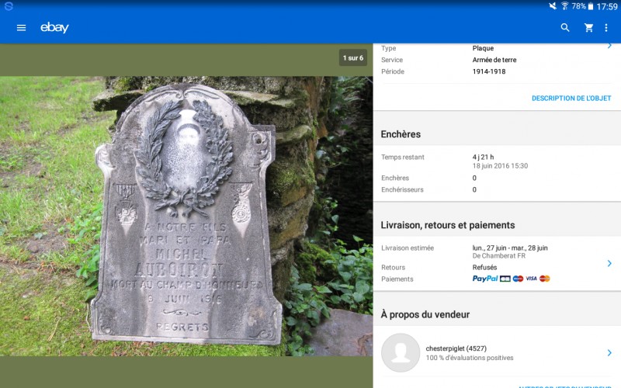The image size is (621, 388).
Task: Tap the battery percentage 78%
Action: pyautogui.click(x=578, y=6)
